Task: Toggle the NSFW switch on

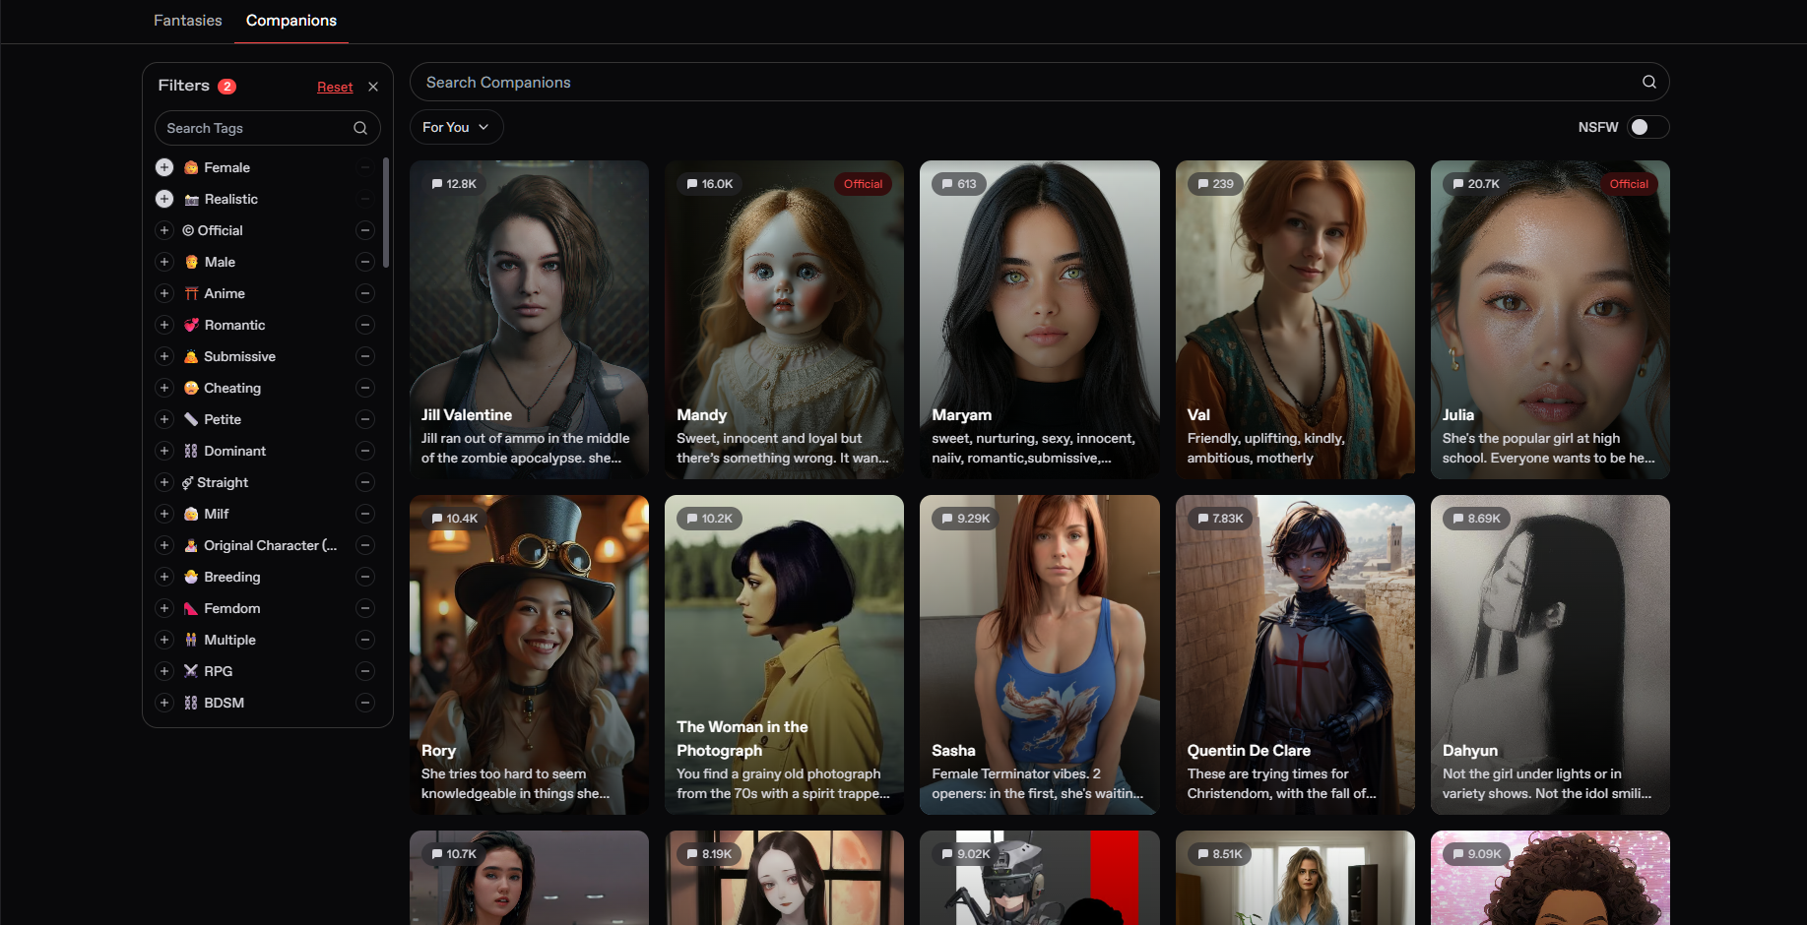Action: point(1647,127)
